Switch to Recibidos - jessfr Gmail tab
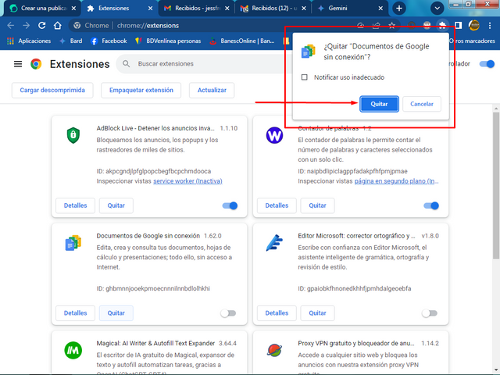This screenshot has height=375, width=500. (x=198, y=9)
